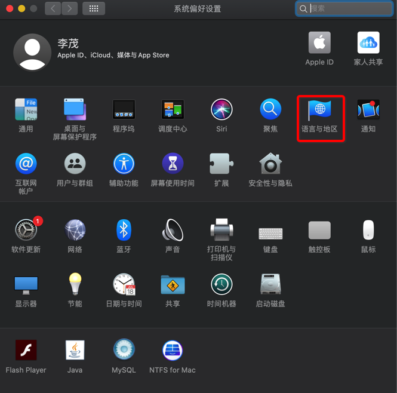Open 家人共享 Family Sharing
This screenshot has width=397, height=393.
coord(368,42)
